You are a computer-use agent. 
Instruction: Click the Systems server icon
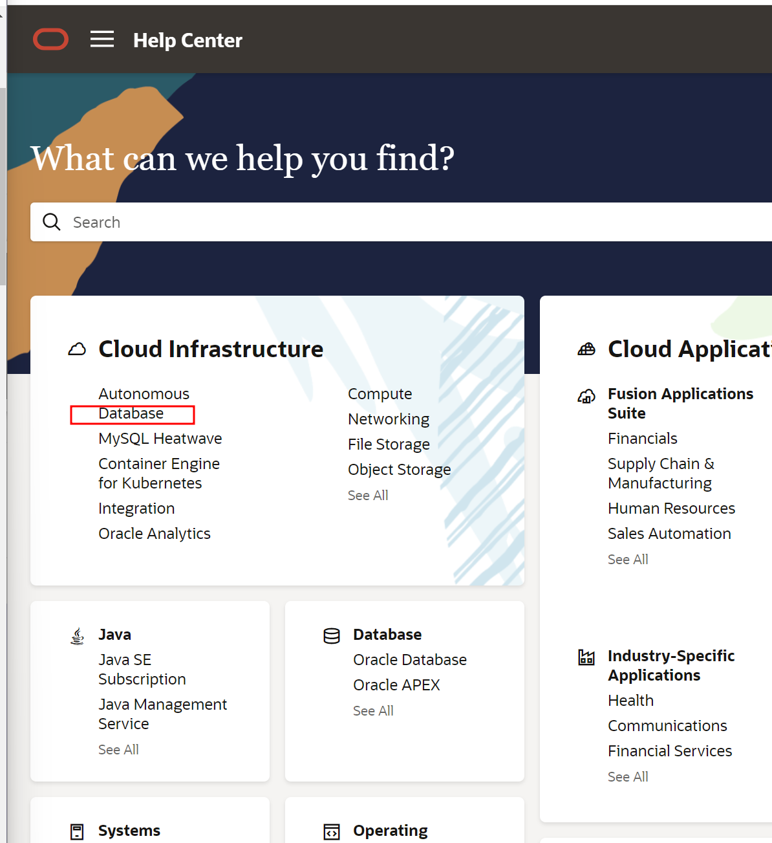coord(77,831)
